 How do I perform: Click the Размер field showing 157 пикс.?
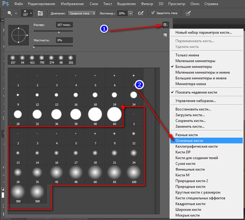[64, 25]
